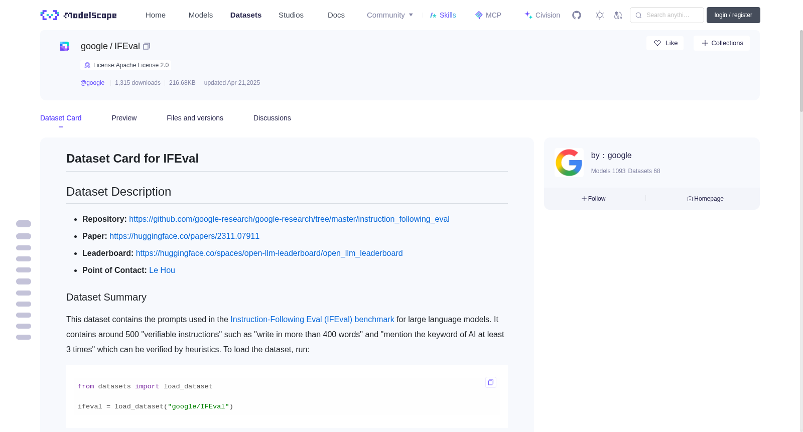Open the Docs page
This screenshot has width=803, height=432.
pos(336,15)
